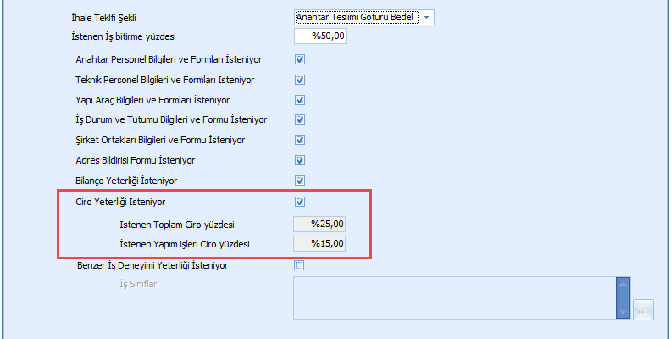
Task: Disable Yapı Araç Bilgileri ve Formları checkbox
Action: pyautogui.click(x=299, y=100)
